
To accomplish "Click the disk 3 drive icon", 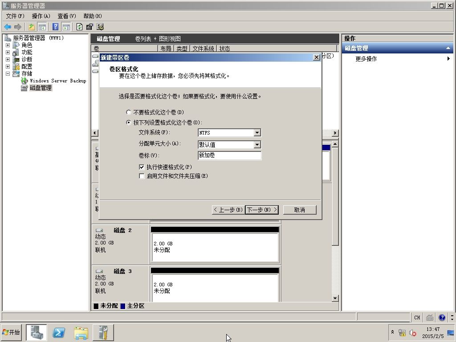I will 99,272.
